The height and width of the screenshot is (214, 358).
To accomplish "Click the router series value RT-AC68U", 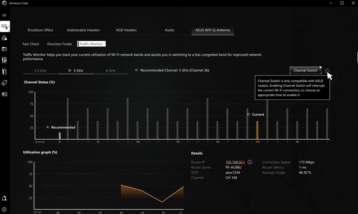I will (233, 167).
